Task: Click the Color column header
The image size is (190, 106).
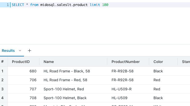Action: [x=158, y=62]
